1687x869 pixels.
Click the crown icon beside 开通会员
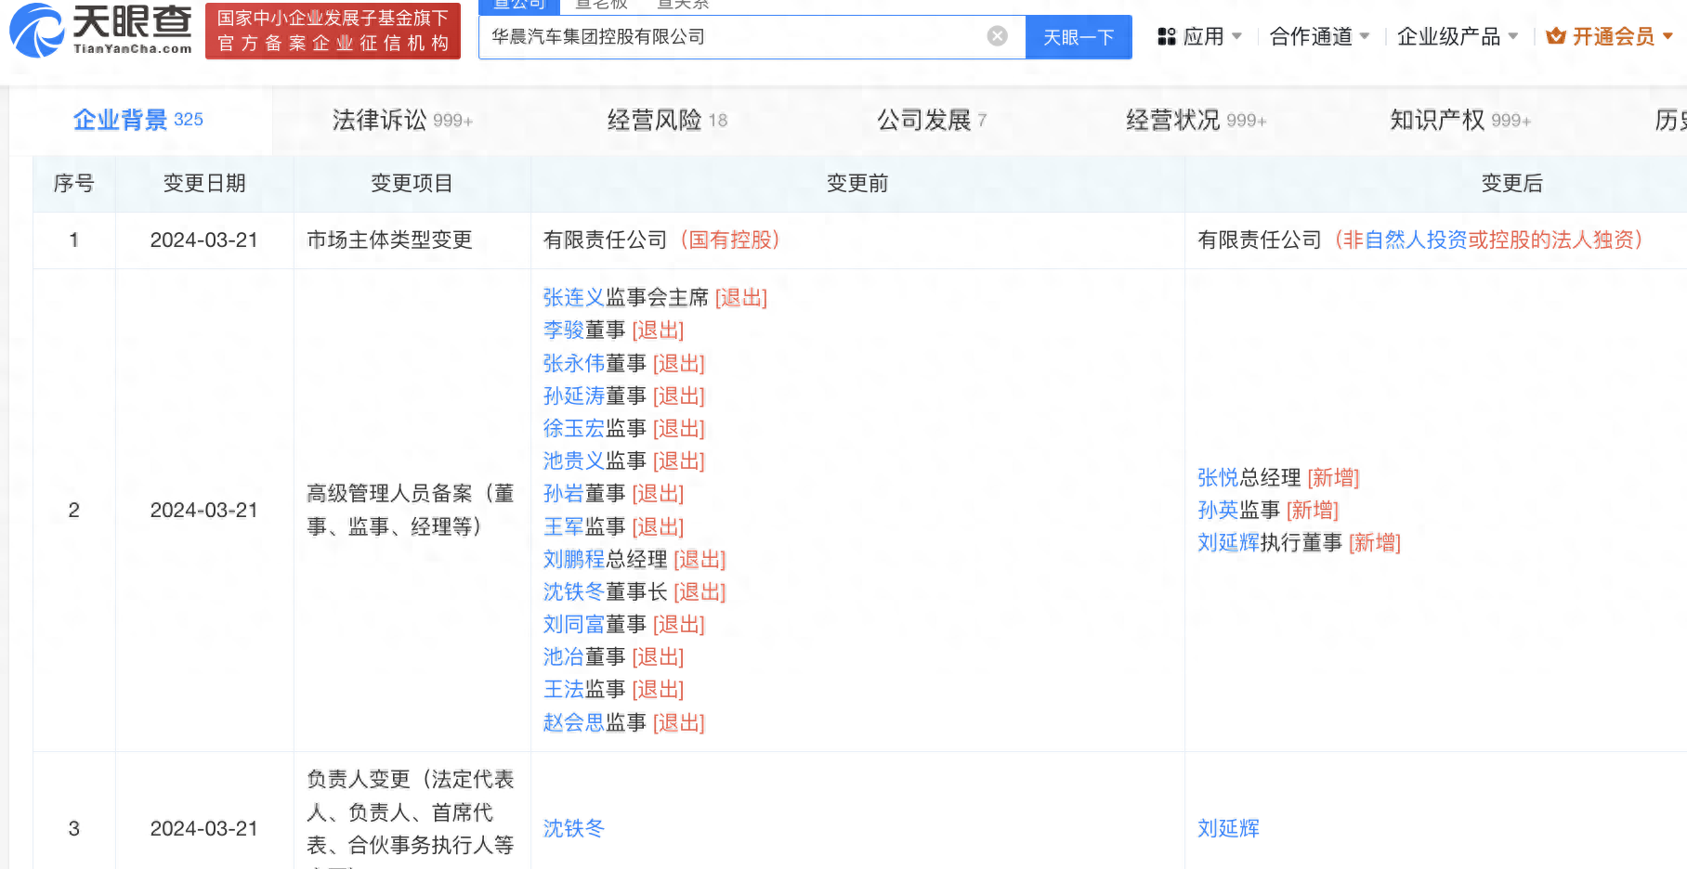point(1556,36)
